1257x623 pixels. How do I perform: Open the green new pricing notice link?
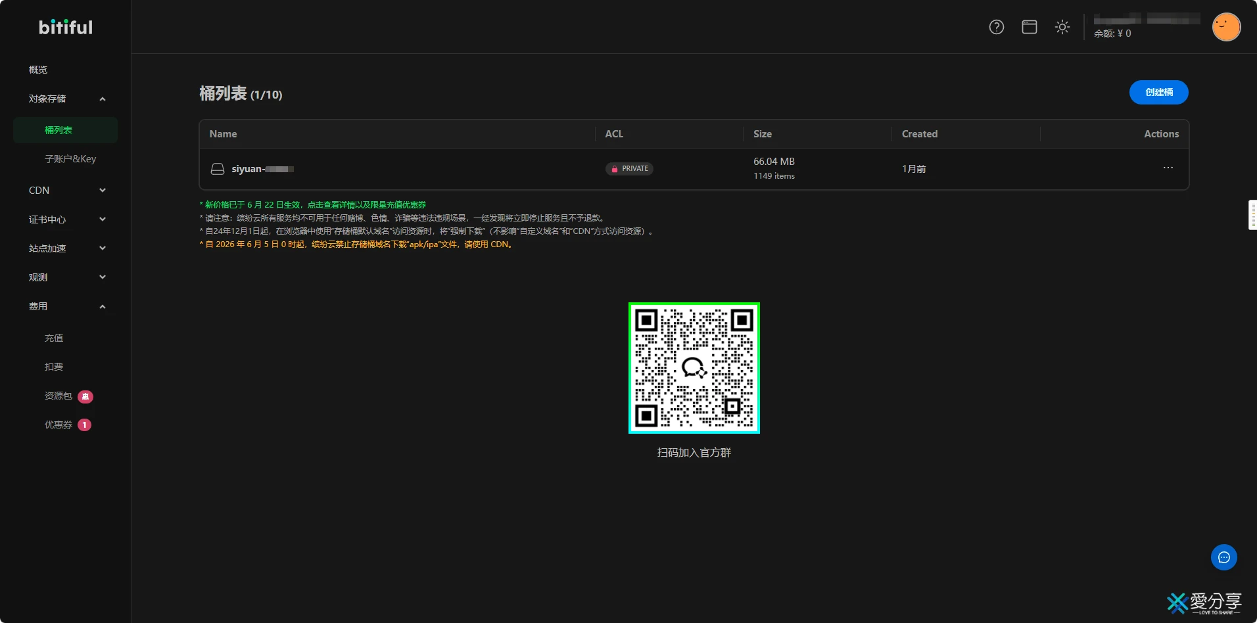[x=313, y=205]
